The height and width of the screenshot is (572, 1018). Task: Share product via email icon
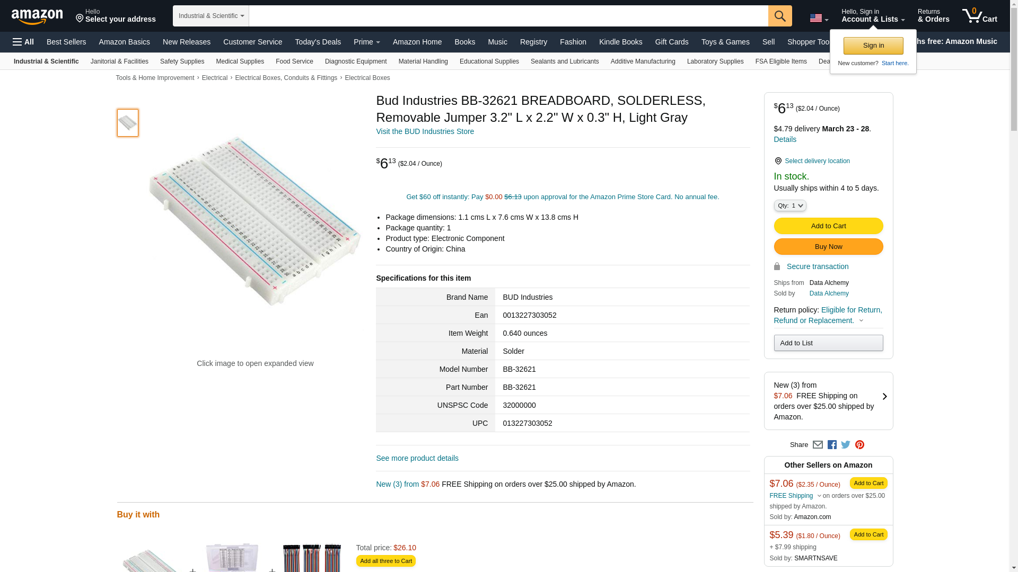pos(818,445)
